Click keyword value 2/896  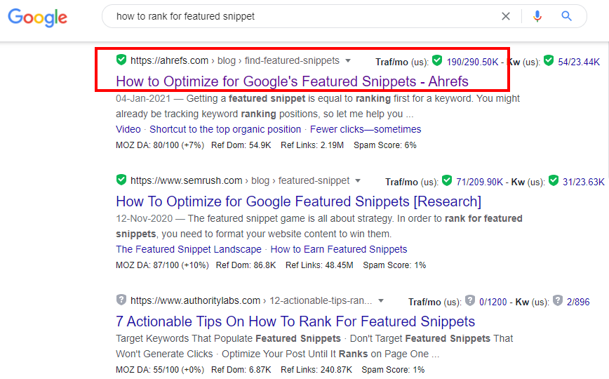[x=578, y=302]
